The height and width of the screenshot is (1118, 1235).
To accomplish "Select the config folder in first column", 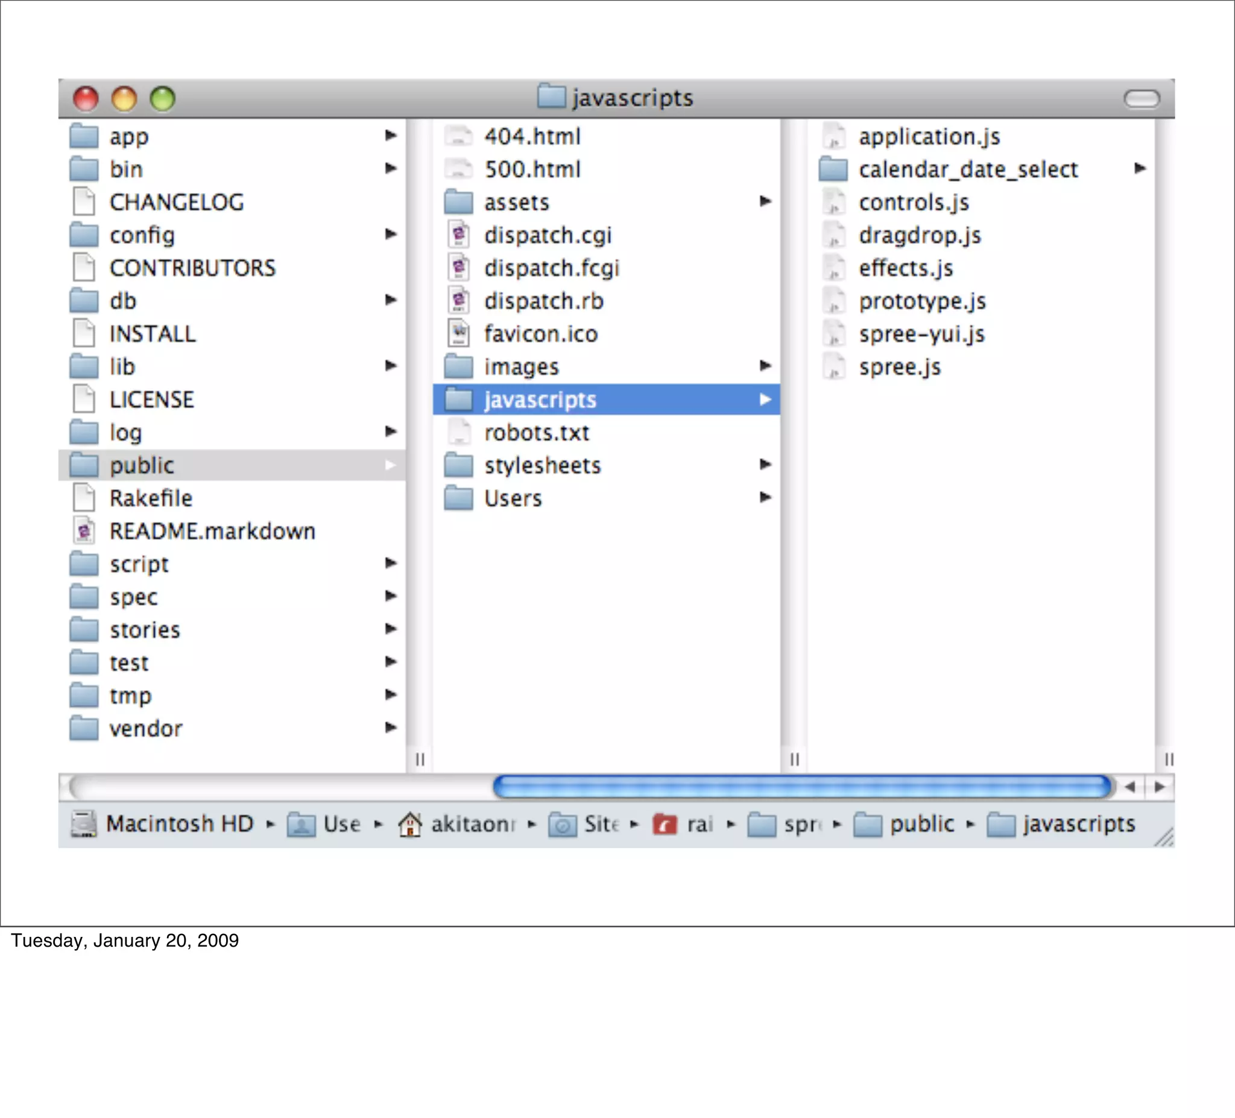I will [142, 235].
